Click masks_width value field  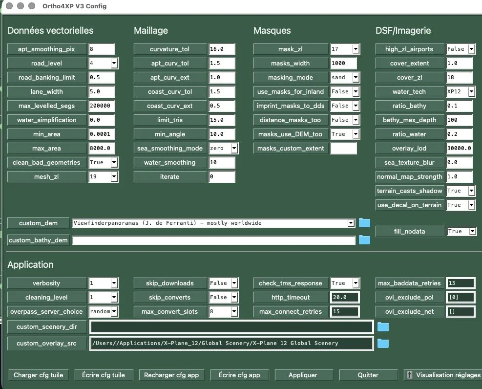[343, 63]
